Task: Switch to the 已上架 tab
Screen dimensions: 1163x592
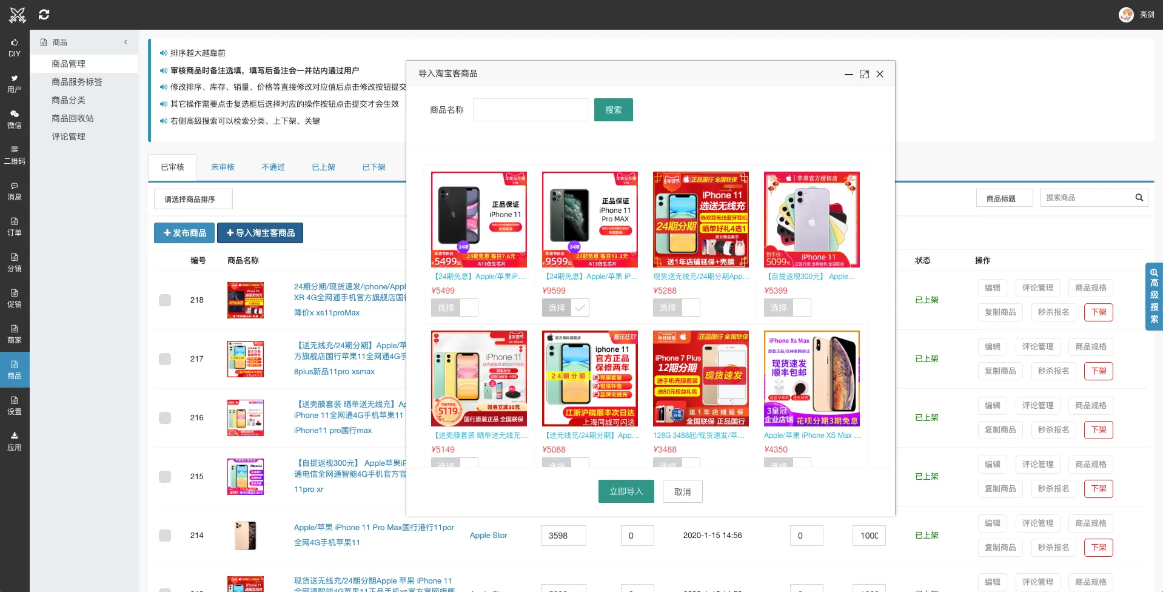Action: click(323, 167)
